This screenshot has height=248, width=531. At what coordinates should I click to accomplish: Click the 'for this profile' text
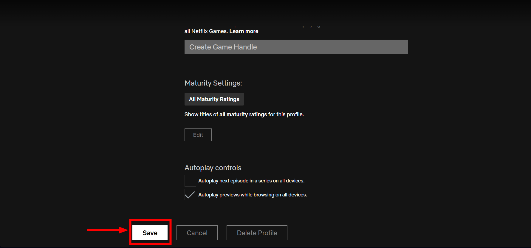coord(286,114)
